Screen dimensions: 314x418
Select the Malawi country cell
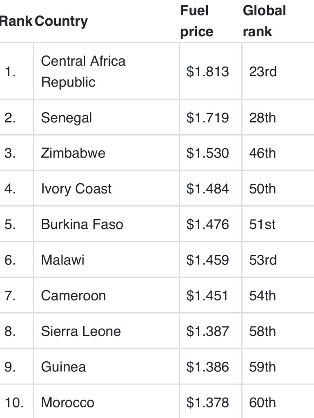(x=63, y=260)
